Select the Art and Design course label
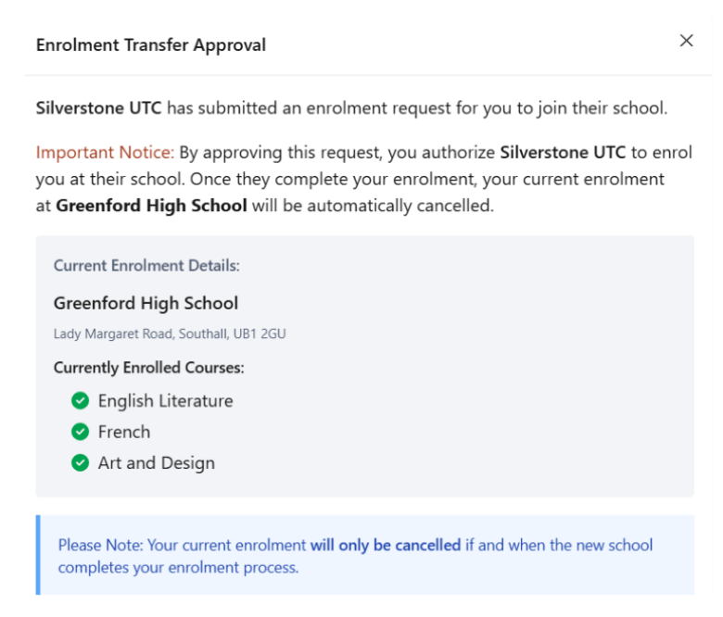This screenshot has width=723, height=617. [157, 463]
